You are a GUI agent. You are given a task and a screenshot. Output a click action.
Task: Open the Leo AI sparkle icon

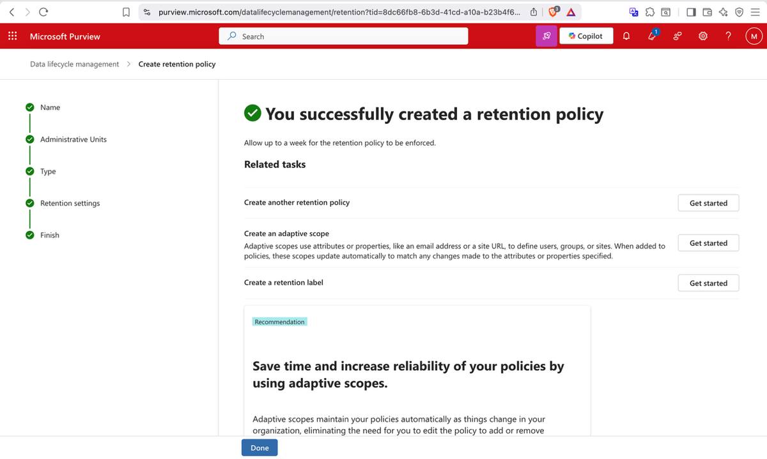pyautogui.click(x=723, y=11)
